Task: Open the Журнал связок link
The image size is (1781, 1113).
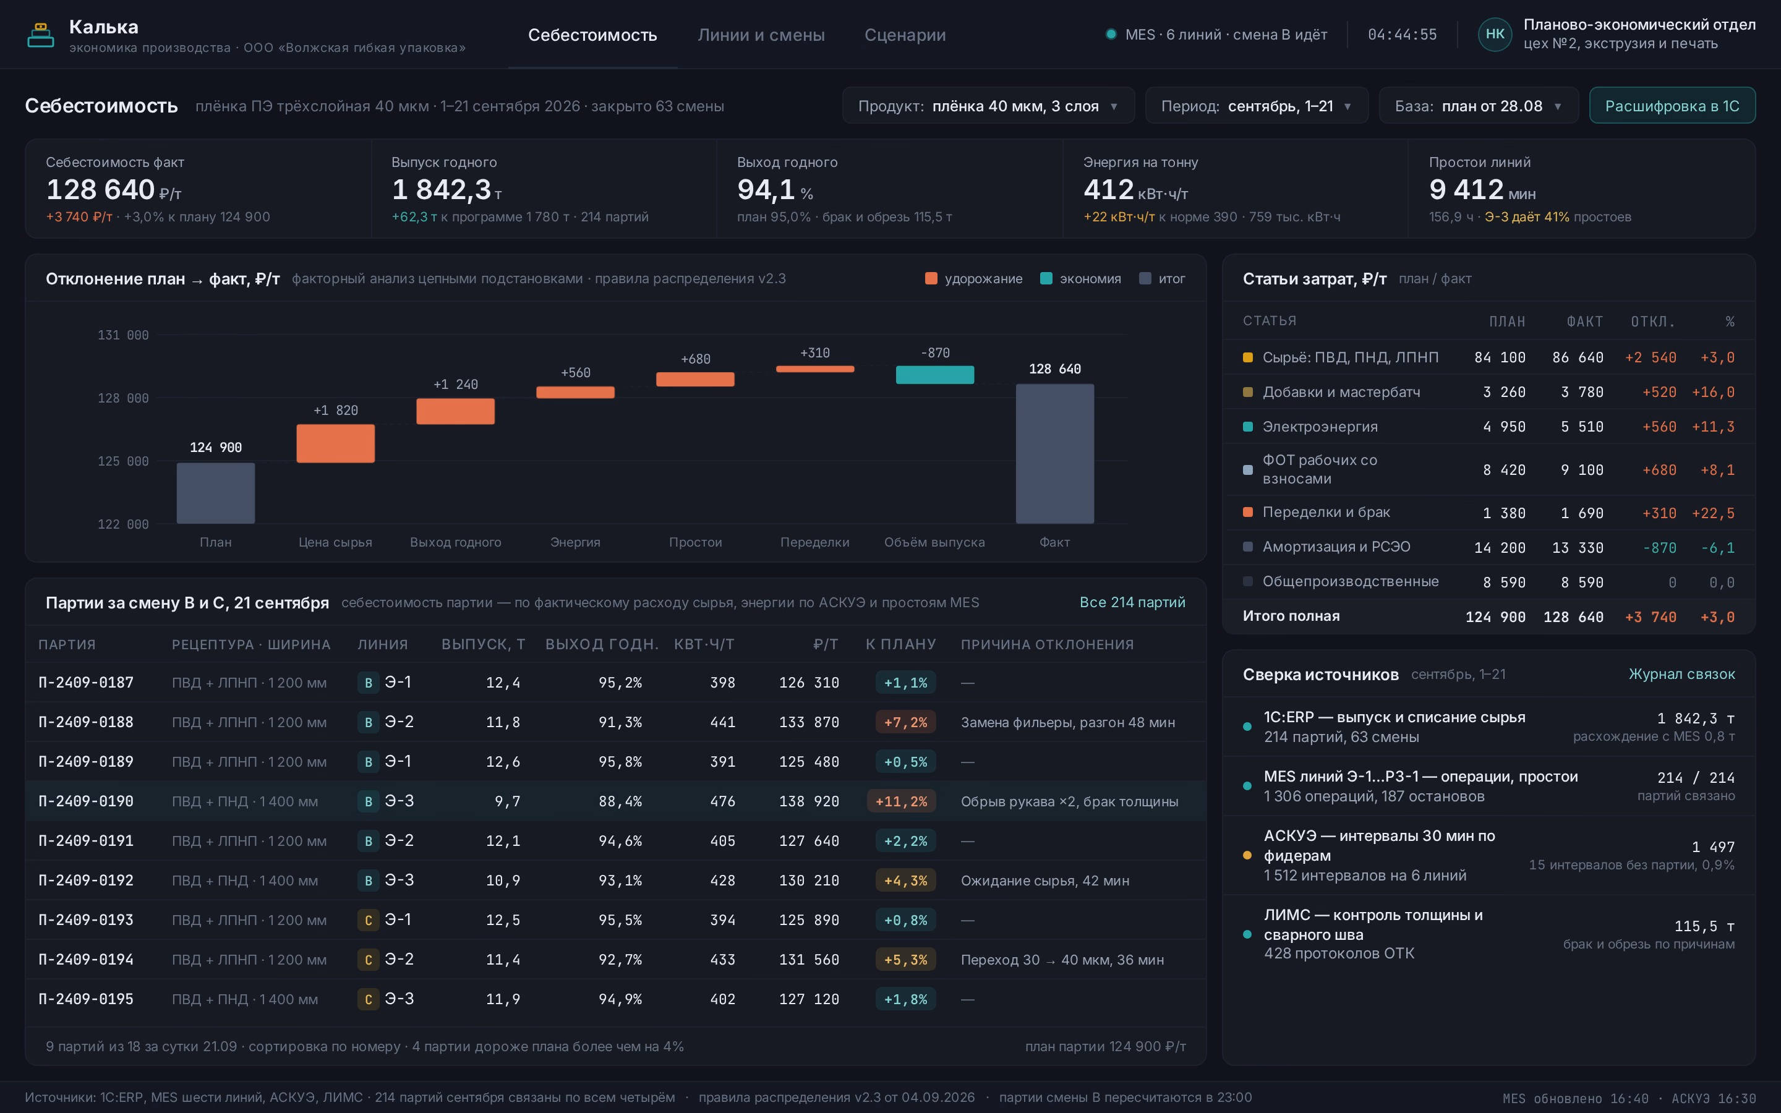Action: click(1681, 674)
